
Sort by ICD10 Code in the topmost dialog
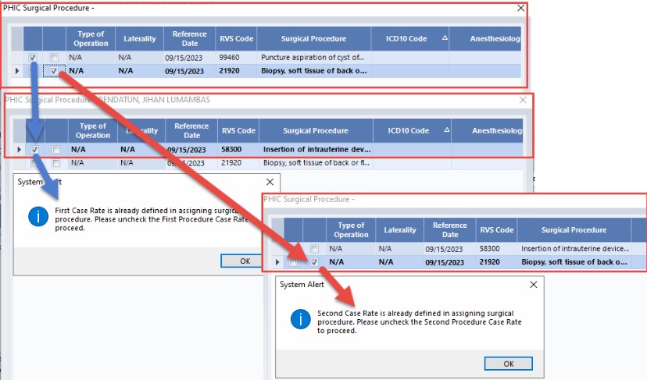coord(406,37)
